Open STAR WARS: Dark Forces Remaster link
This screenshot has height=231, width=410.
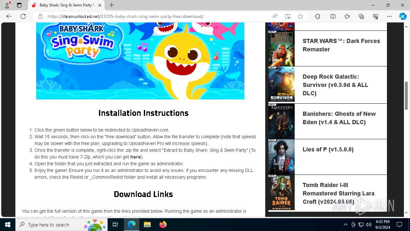pyautogui.click(x=341, y=45)
